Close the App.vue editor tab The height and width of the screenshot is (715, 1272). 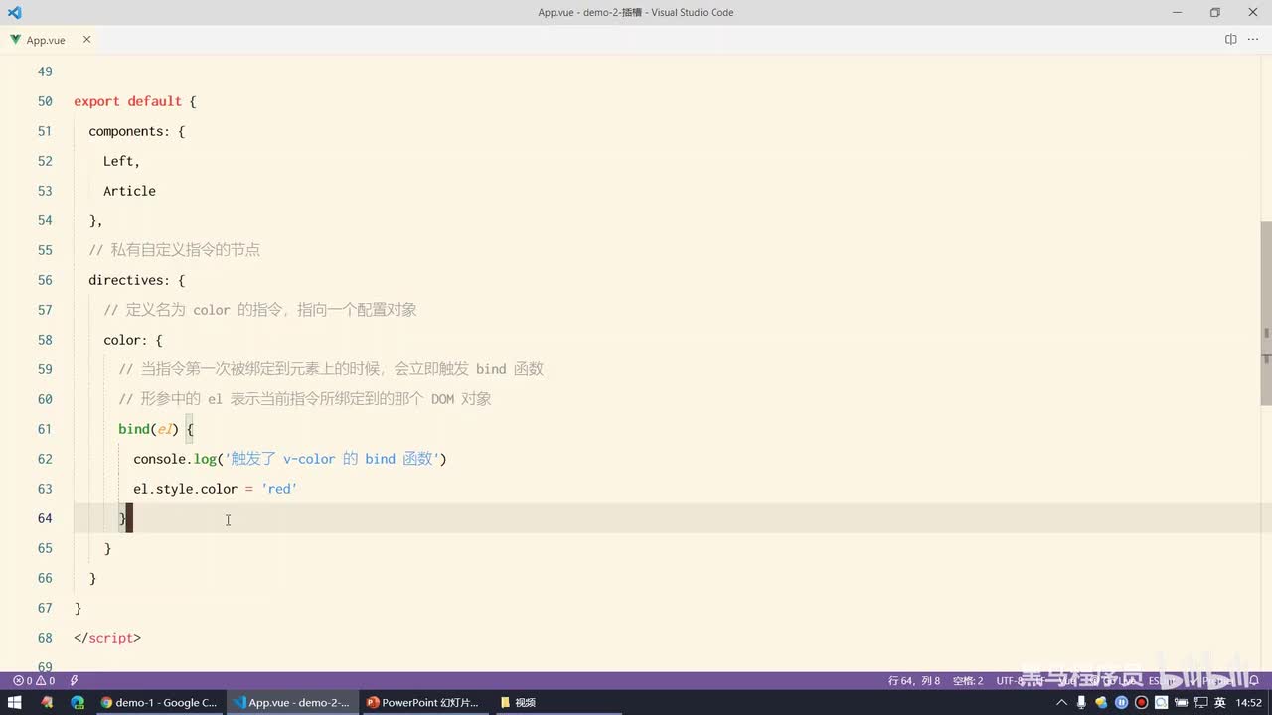pyautogui.click(x=87, y=40)
